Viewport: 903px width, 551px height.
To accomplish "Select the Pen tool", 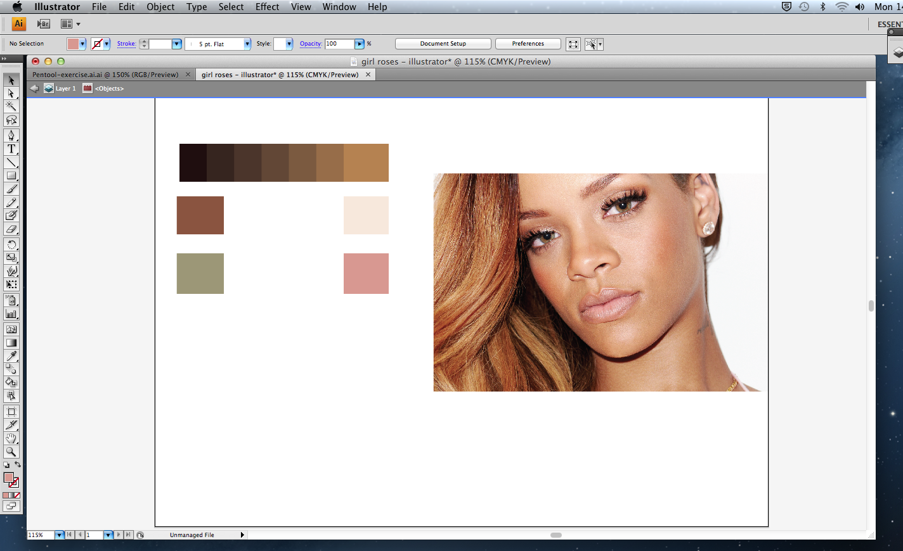I will (11, 136).
